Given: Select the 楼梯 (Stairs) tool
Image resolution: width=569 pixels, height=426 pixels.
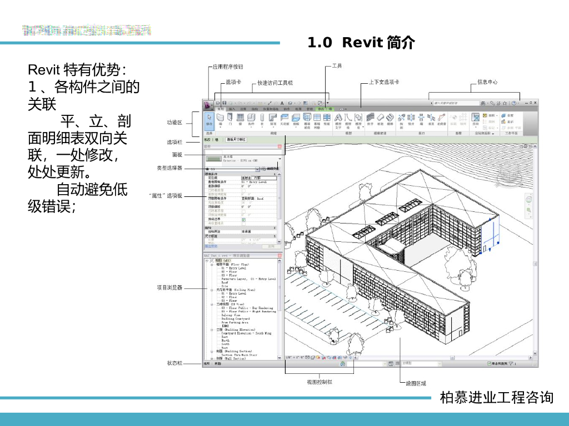Looking at the screenshot, I should click(390, 120).
